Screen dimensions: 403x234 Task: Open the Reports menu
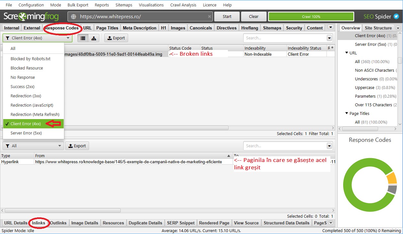click(102, 5)
